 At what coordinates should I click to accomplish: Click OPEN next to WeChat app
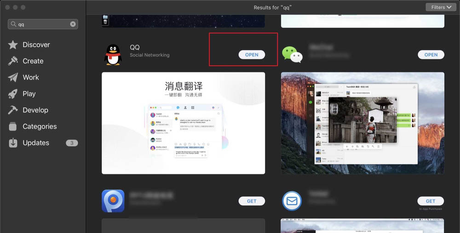tap(431, 55)
